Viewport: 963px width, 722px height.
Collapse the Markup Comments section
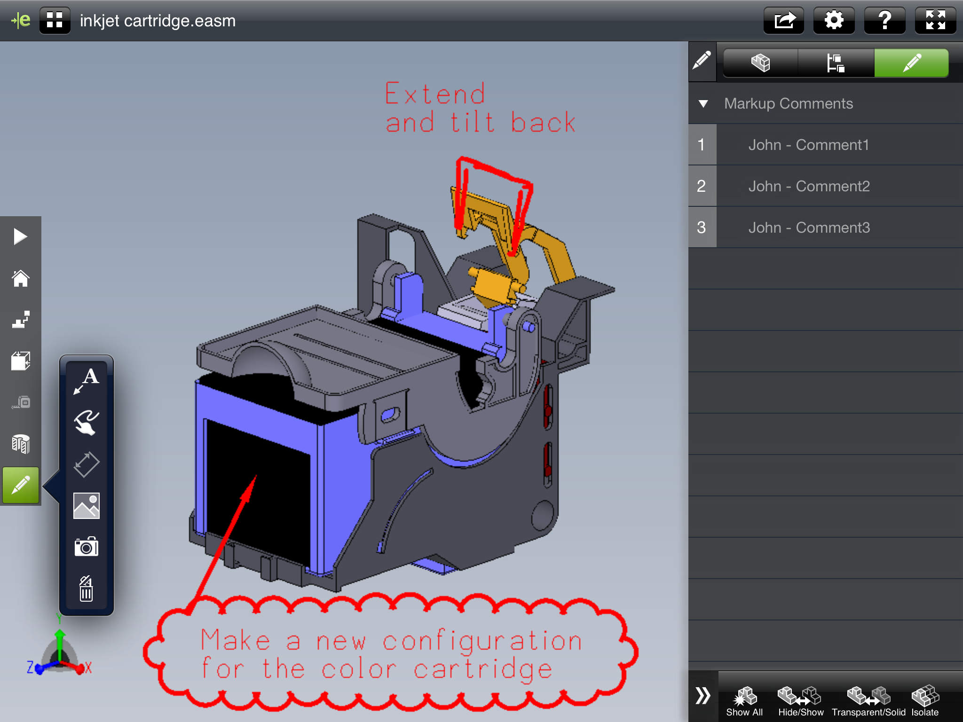click(703, 104)
